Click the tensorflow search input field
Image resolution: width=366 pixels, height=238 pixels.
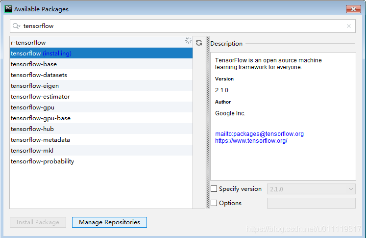pos(183,26)
